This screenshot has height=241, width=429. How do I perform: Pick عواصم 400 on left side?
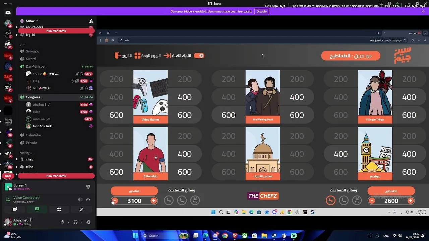[341, 154]
